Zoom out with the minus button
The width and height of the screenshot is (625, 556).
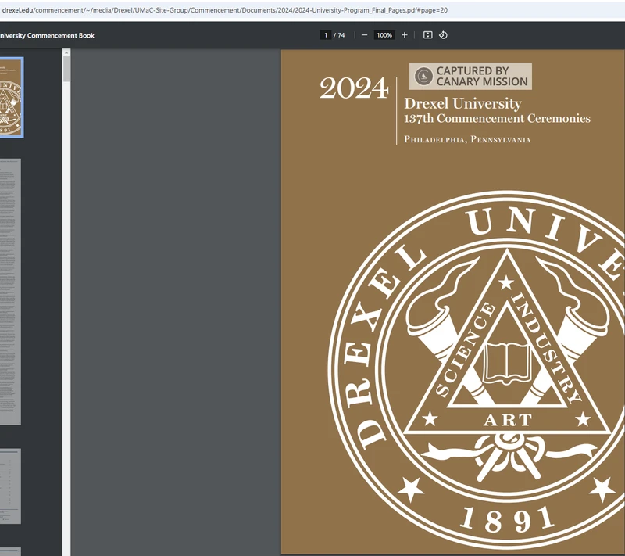point(364,35)
